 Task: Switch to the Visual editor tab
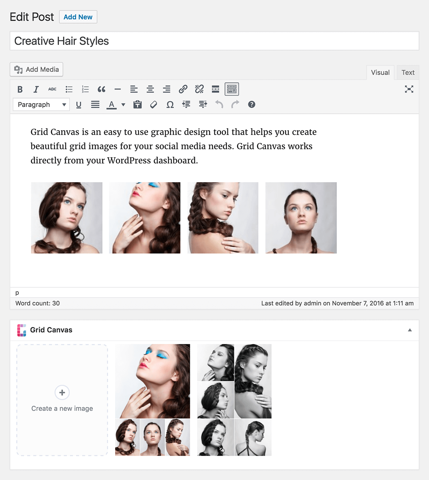[380, 72]
